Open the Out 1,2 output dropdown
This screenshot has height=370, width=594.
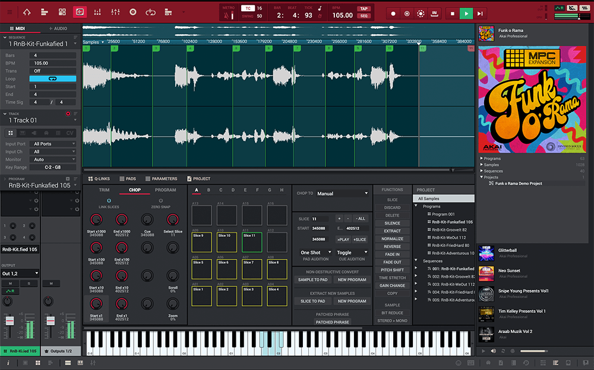tap(20, 273)
